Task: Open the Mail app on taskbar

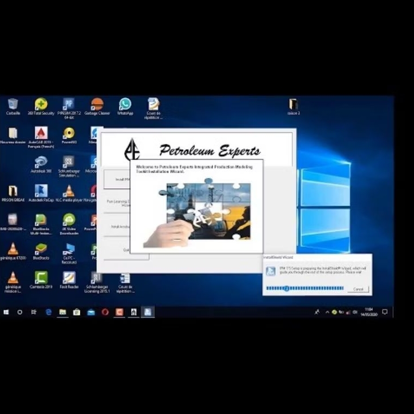Action: [91, 312]
